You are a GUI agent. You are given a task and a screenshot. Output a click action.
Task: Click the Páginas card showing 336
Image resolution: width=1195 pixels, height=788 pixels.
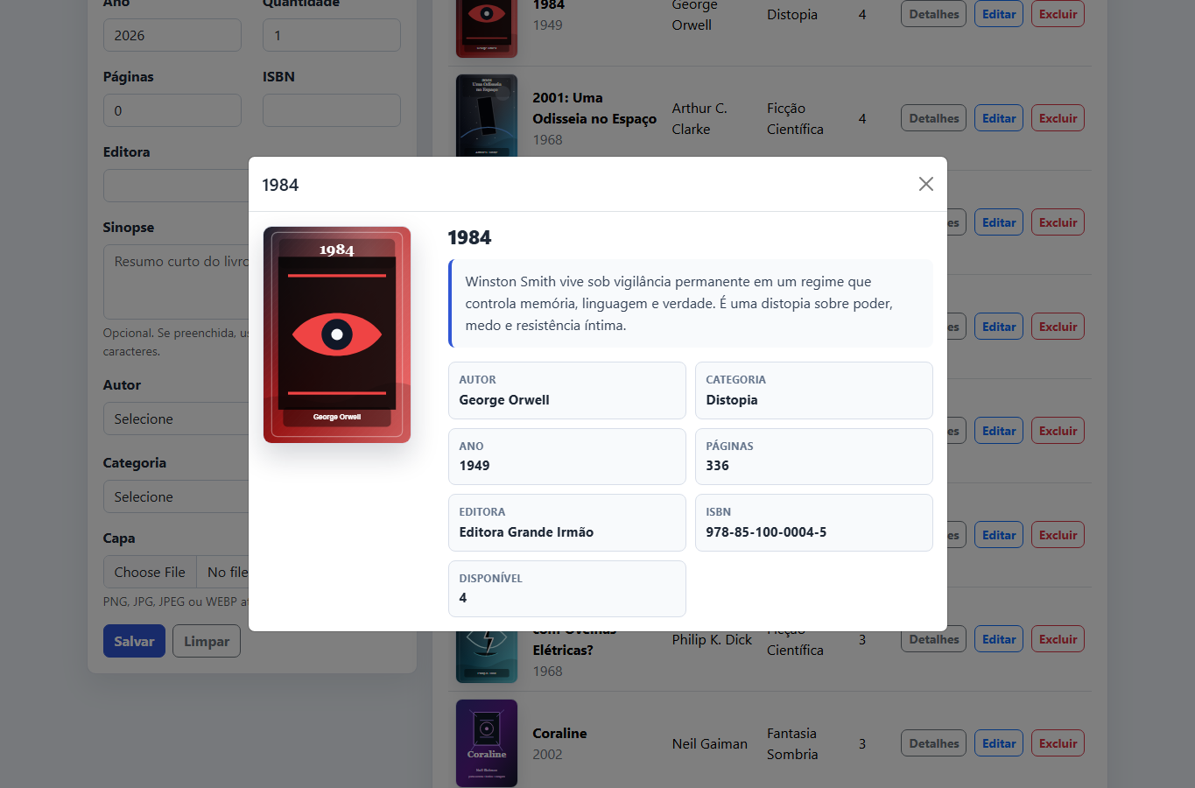[x=814, y=456]
